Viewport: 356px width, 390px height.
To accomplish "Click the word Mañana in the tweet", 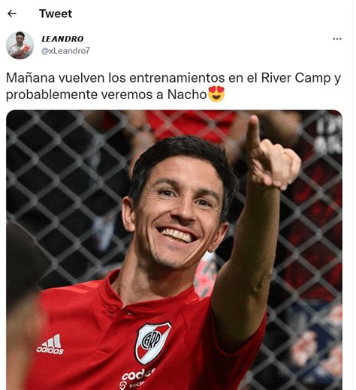I will 30,78.
